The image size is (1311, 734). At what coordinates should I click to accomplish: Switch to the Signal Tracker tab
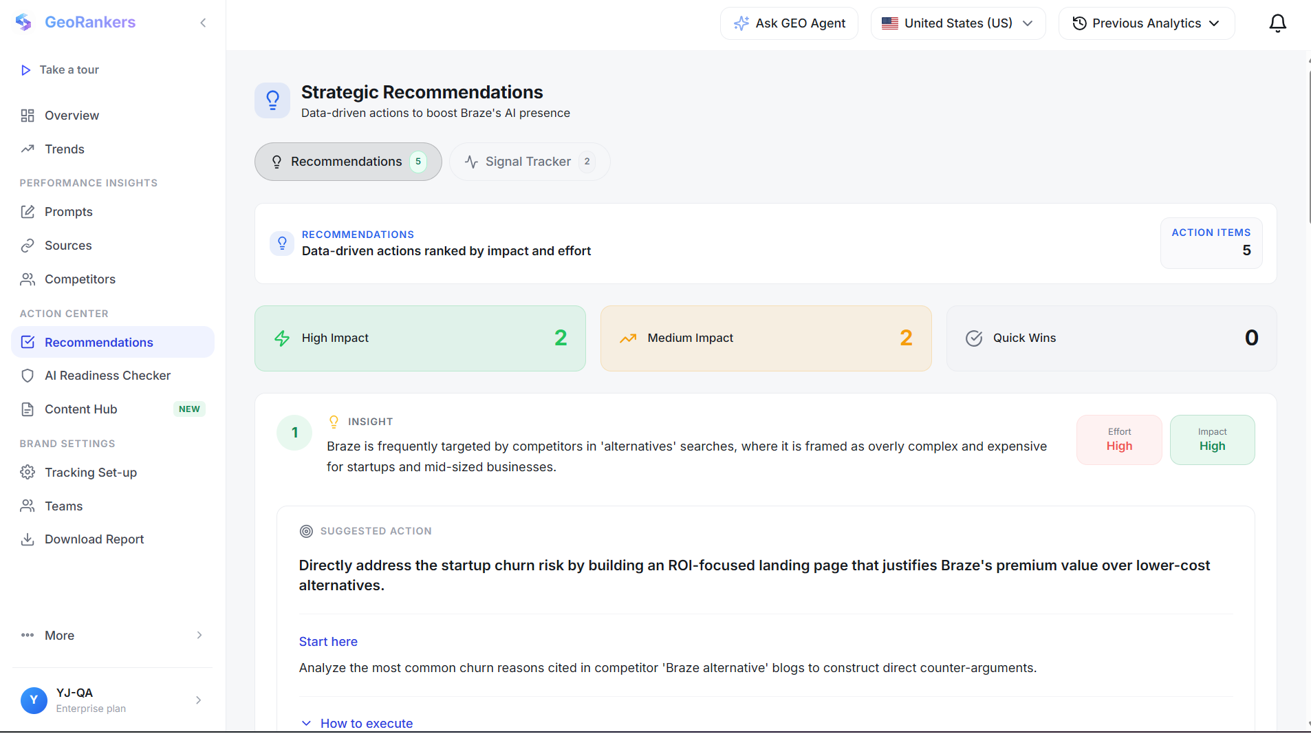tap(530, 162)
